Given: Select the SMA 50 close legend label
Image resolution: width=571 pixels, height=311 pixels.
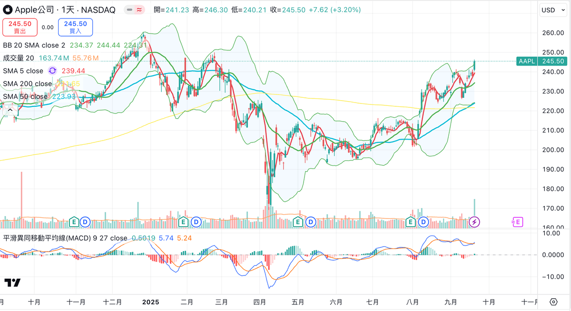Looking at the screenshot, I should [x=25, y=96].
